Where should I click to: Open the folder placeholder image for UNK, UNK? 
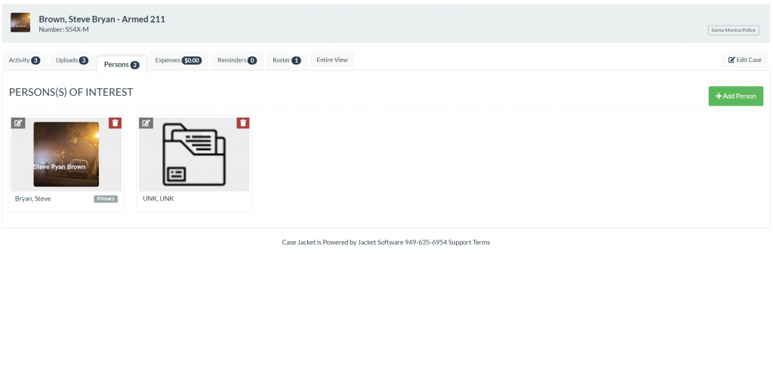(194, 155)
